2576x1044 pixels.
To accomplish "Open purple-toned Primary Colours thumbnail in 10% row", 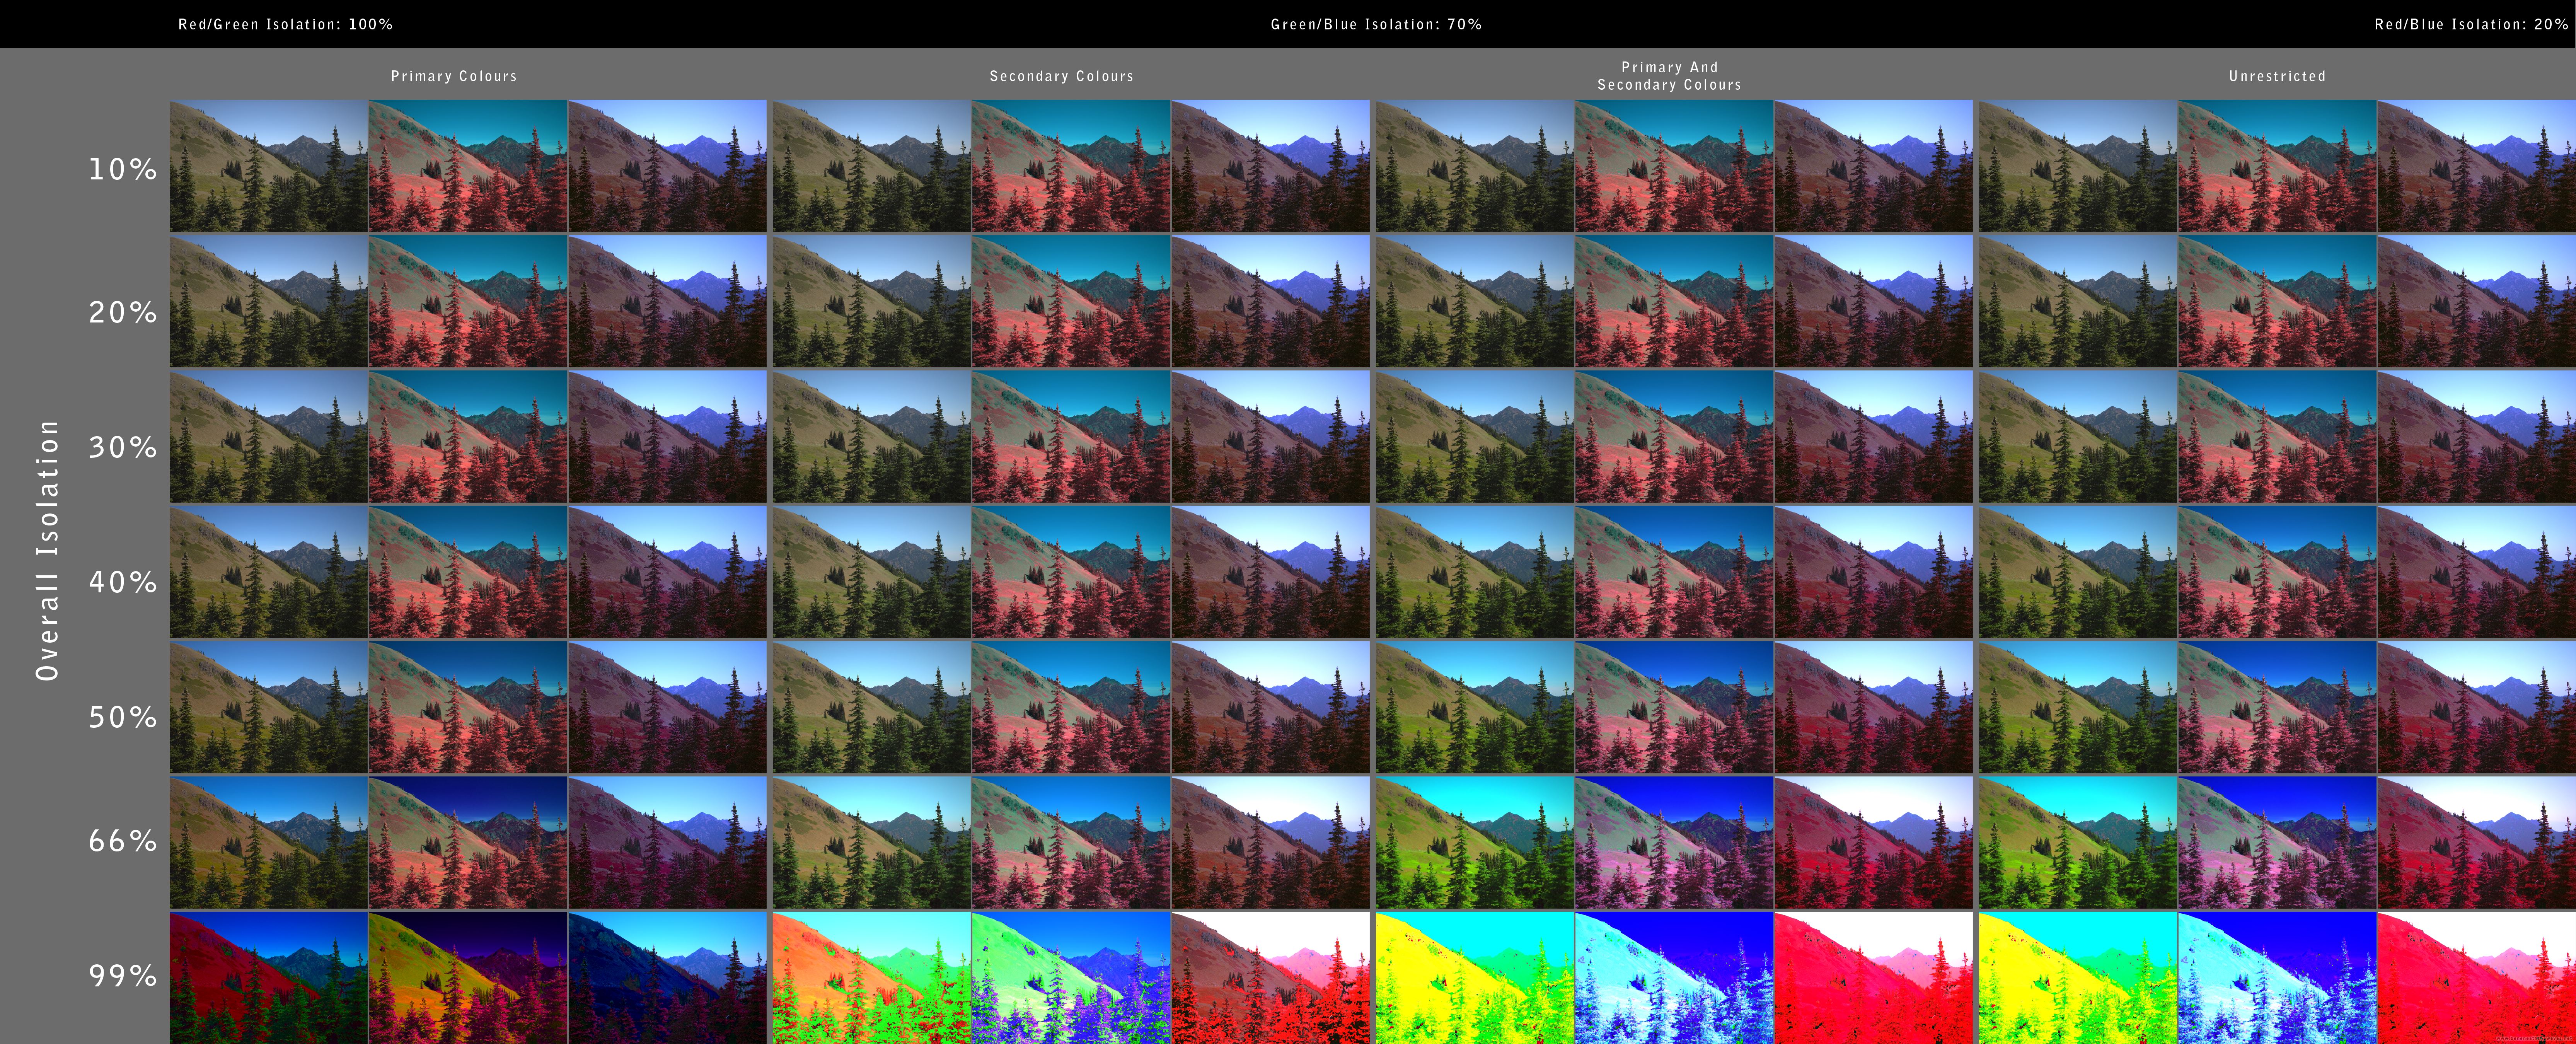I will tap(668, 166).
